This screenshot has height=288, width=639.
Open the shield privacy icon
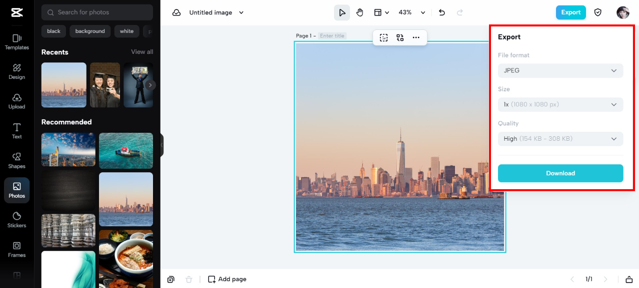(x=597, y=12)
